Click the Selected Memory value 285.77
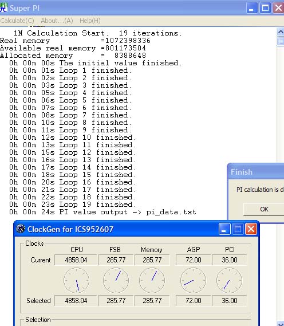This screenshot has width=284, height=326. 152,301
